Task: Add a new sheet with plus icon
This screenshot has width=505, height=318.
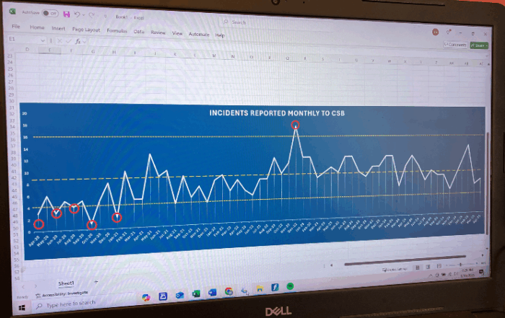Action: pyautogui.click(x=96, y=282)
